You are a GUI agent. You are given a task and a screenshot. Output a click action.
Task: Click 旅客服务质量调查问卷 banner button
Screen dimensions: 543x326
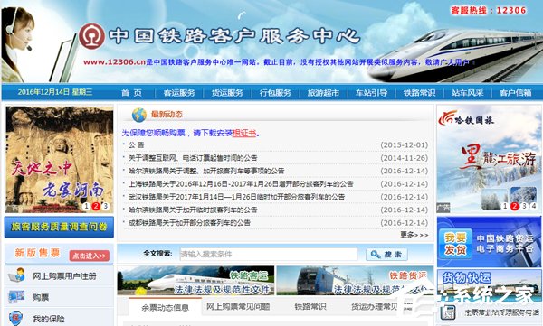pos(59,227)
